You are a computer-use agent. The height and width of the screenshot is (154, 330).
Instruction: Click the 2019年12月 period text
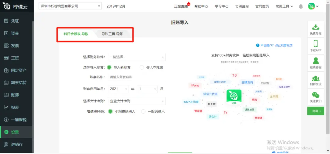click(x=116, y=6)
